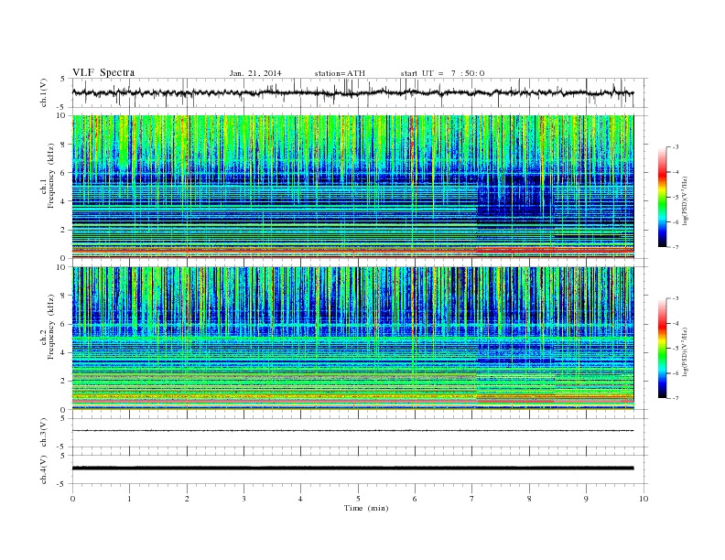725x560 pixels.
Task: Click time axis tick label "4"
Action: pos(300,499)
